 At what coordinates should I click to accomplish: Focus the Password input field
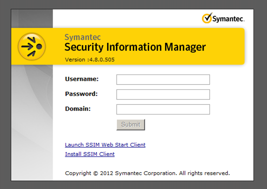(163, 94)
